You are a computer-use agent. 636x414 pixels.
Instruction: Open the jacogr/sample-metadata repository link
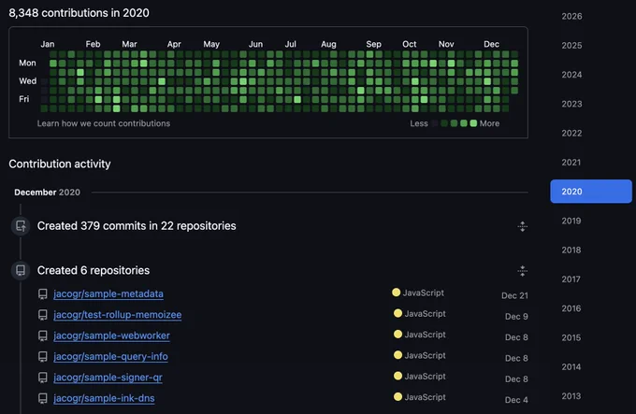[x=108, y=293]
